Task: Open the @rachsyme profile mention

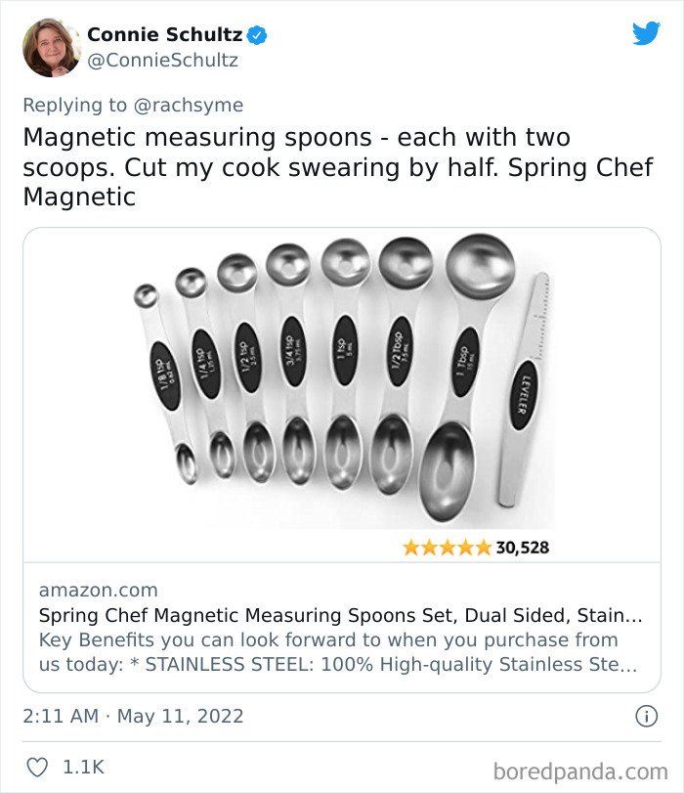Action: click(x=191, y=105)
